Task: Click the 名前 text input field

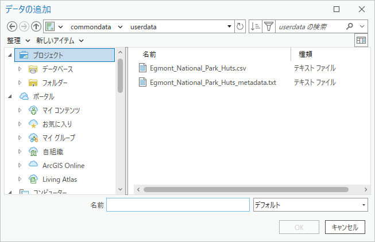Action: click(x=178, y=205)
